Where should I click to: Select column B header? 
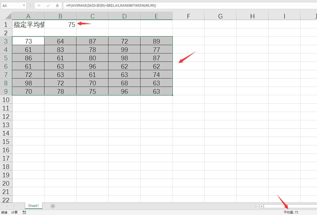pyautogui.click(x=60, y=16)
